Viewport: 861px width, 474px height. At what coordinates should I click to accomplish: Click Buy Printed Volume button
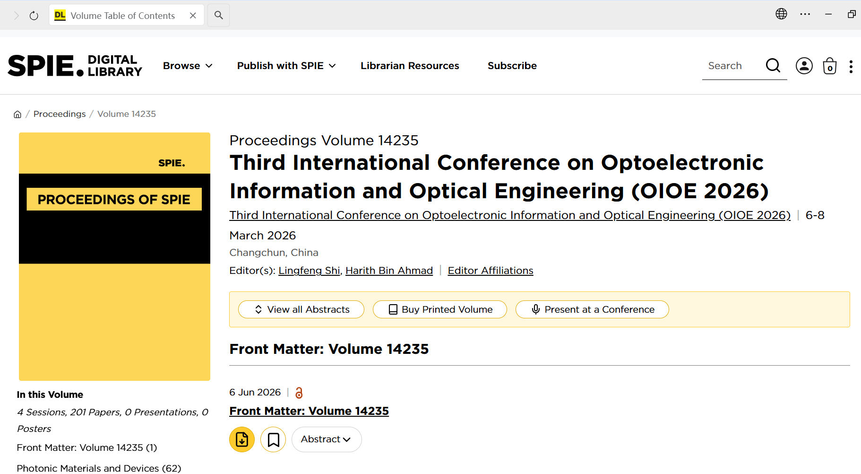click(440, 309)
